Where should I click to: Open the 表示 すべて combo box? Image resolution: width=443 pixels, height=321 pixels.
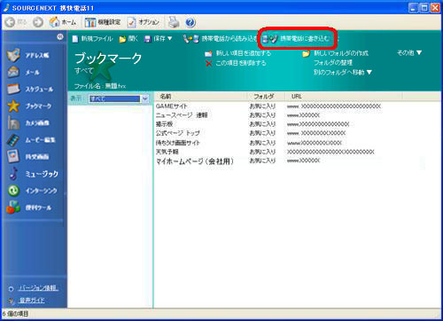point(119,98)
